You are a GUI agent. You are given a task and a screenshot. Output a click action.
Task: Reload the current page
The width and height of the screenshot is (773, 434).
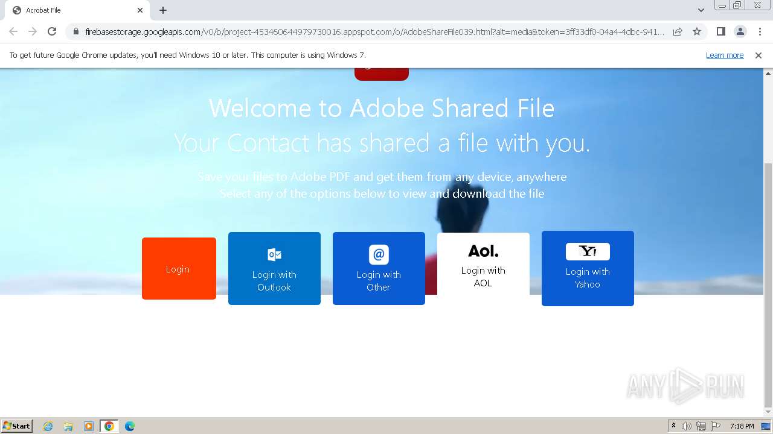[x=52, y=31]
